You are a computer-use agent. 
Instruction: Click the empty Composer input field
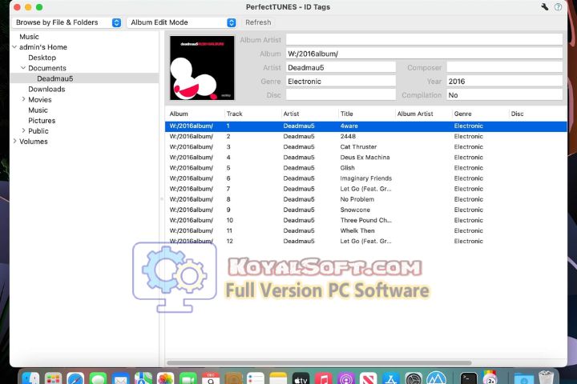coord(505,68)
